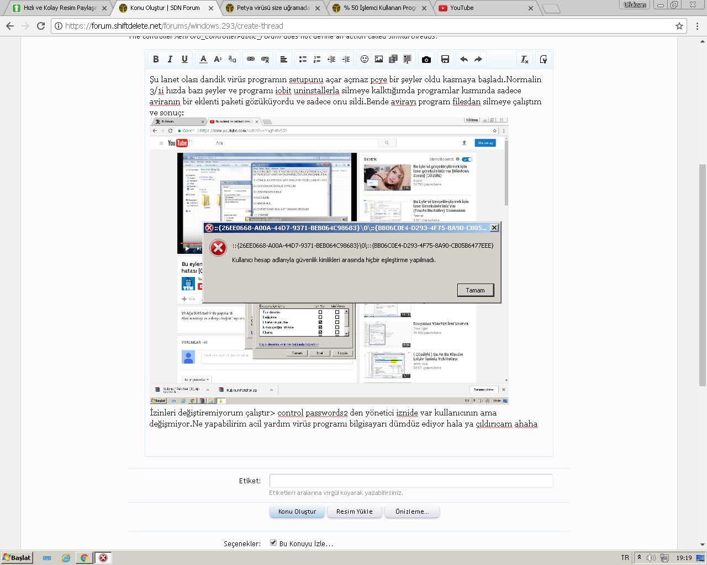
Task: Open the font size dropdown
Action: tap(218, 59)
